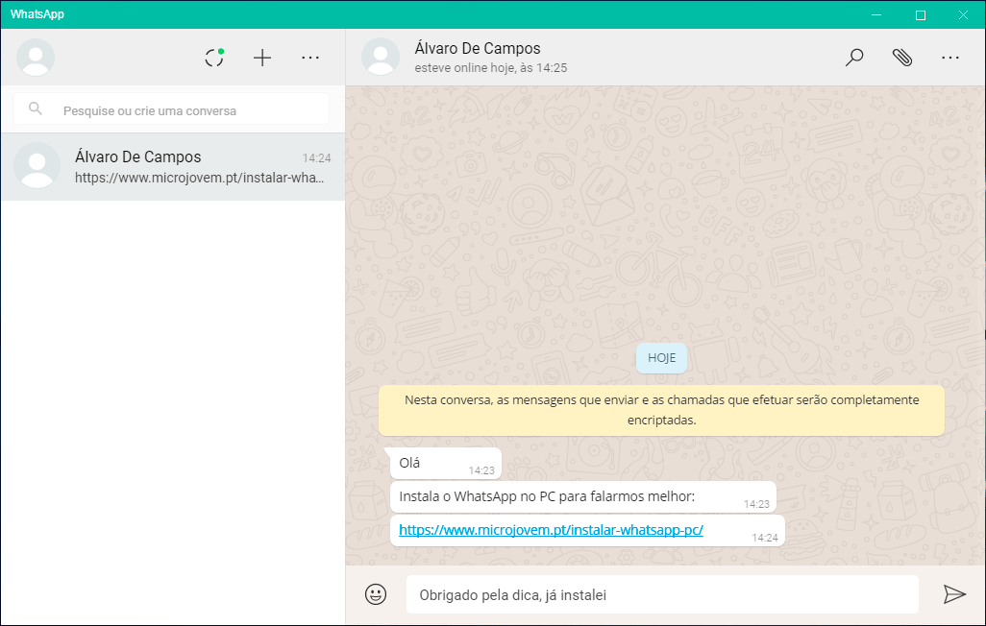Click Álvaro De Campos avatar in chat list
Screen dimensions: 986x626
click(37, 166)
